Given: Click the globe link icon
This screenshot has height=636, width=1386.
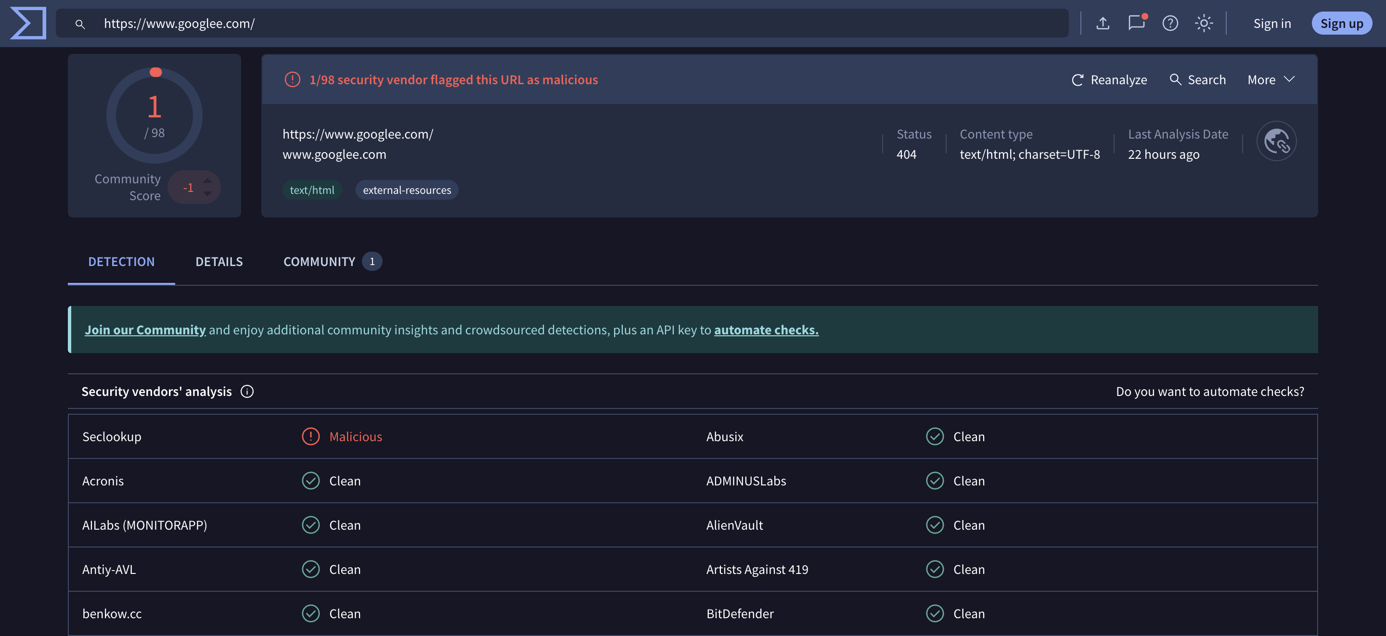Looking at the screenshot, I should tap(1276, 141).
